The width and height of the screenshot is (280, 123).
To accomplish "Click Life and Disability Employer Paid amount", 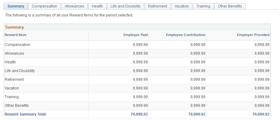I will (x=140, y=71).
